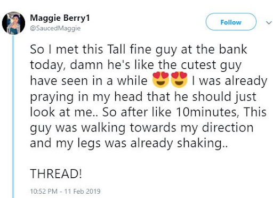Click the word 'bank' in the tweet
This screenshot has height=198, width=273.
233,49
